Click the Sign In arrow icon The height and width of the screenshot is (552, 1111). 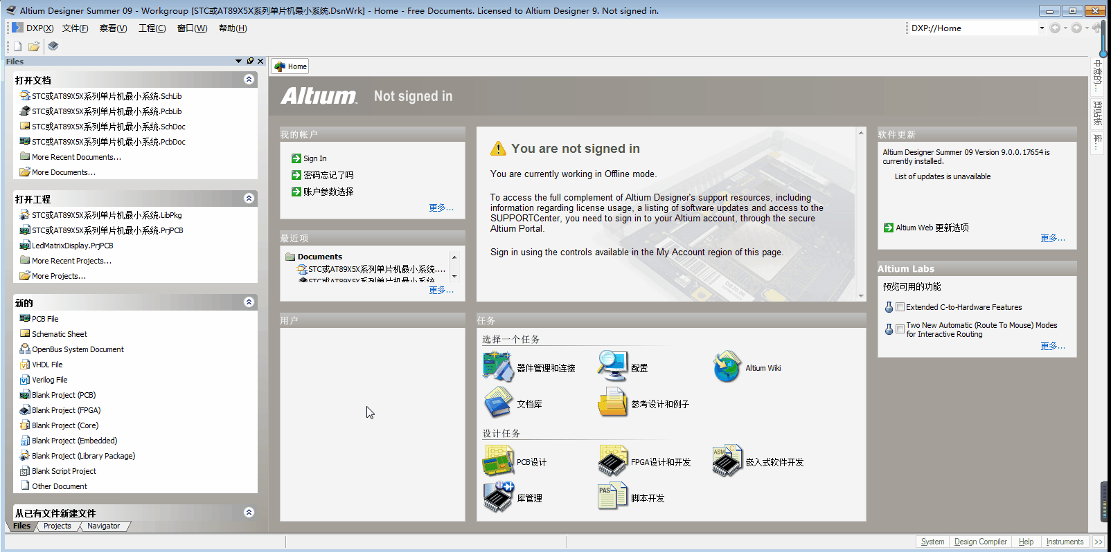point(296,158)
